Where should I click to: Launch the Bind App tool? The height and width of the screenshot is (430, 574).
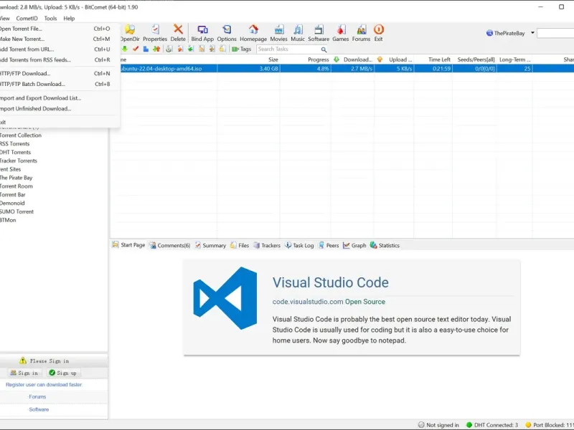click(x=202, y=33)
